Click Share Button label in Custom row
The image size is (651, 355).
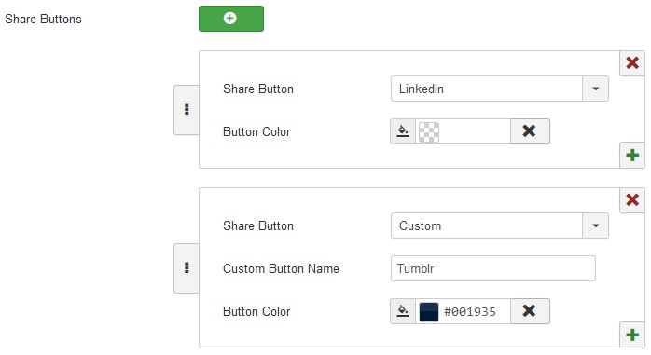tap(258, 226)
